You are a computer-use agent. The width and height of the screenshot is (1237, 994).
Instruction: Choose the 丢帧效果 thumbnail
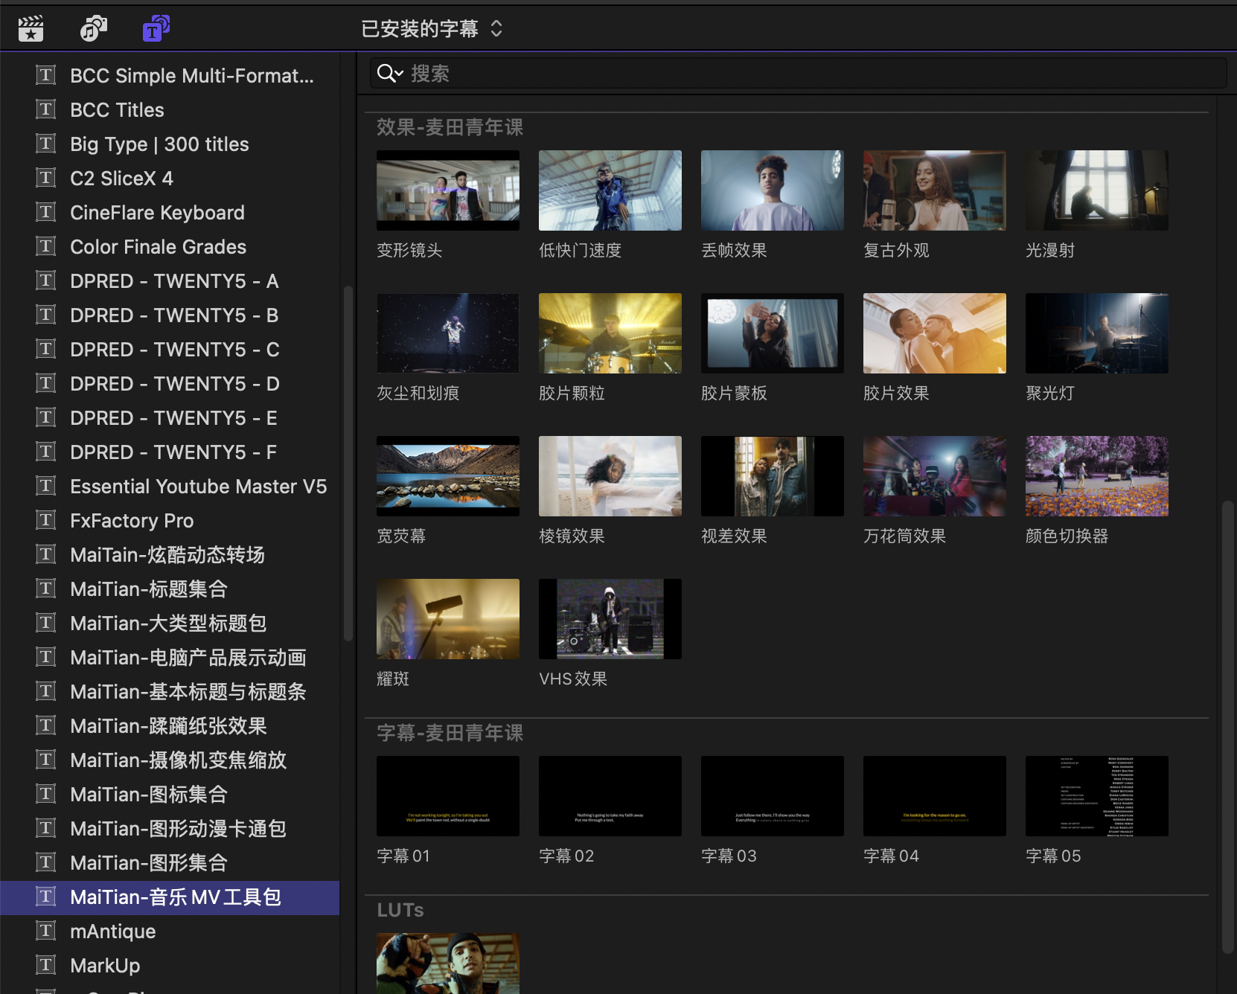point(773,190)
